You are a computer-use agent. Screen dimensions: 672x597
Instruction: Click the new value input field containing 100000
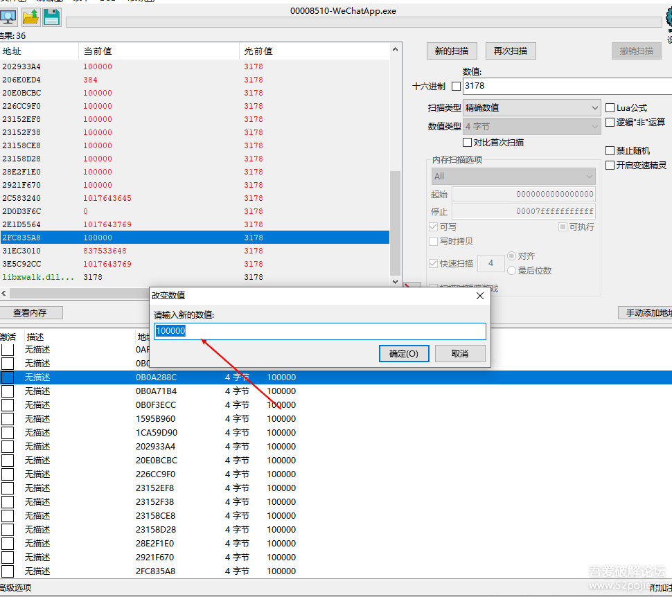click(x=319, y=332)
